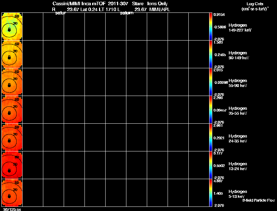Click the '0.5502' scale value
This screenshot has width=277, height=211.
pos(219,166)
